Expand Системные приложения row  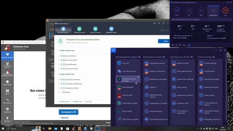tap(59, 80)
